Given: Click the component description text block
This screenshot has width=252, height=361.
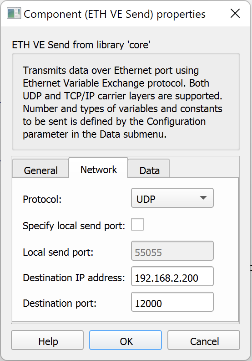Looking at the screenshot, I should point(123,102).
